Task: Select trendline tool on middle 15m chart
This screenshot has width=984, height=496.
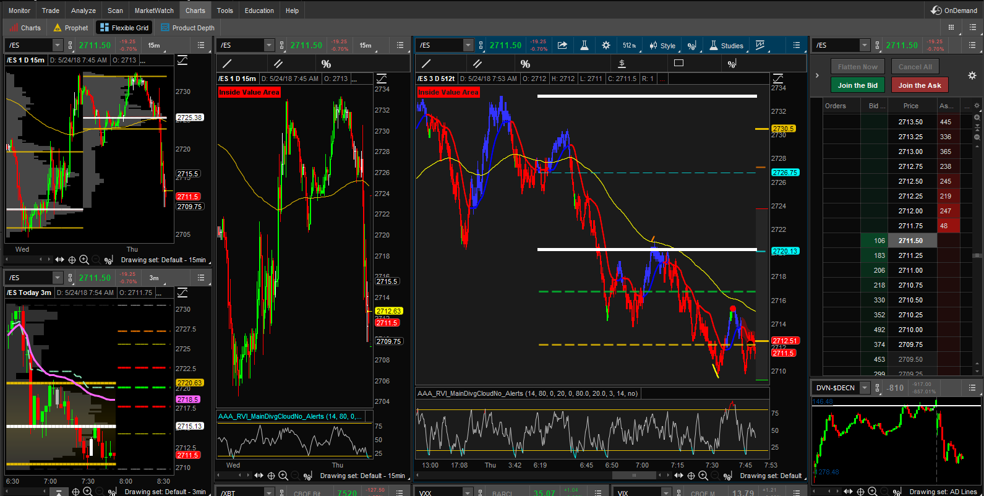Action: pos(227,63)
